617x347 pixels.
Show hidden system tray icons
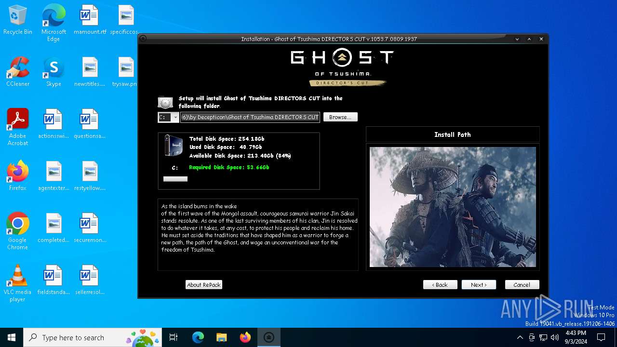(x=520, y=337)
